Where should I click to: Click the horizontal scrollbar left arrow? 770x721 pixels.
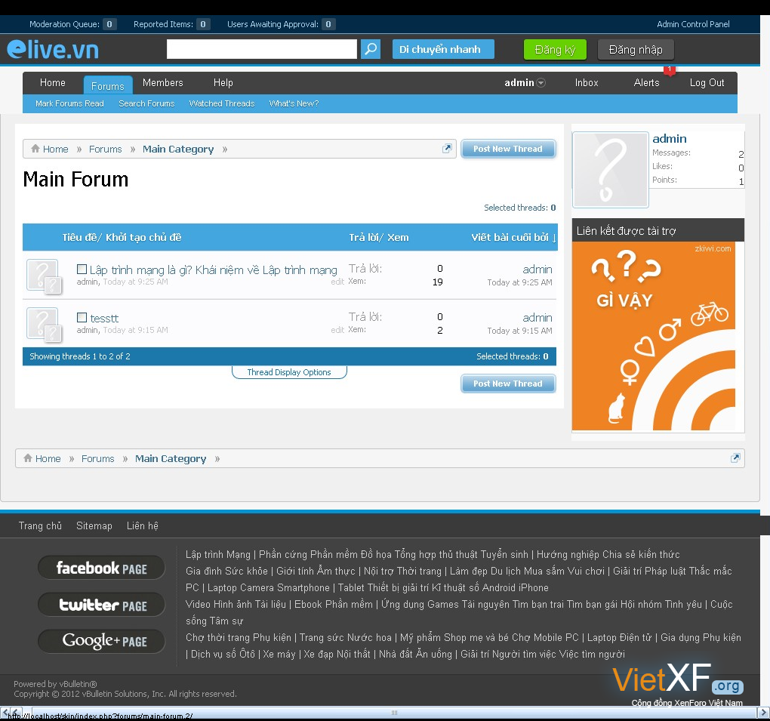click(5, 712)
